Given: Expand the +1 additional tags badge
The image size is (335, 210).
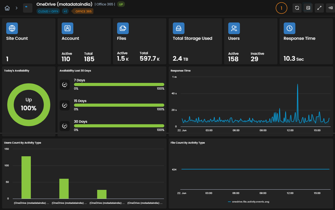Looking at the screenshot, I should click(x=65, y=11).
